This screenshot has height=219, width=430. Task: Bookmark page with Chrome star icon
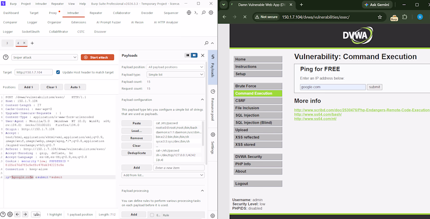(380, 17)
